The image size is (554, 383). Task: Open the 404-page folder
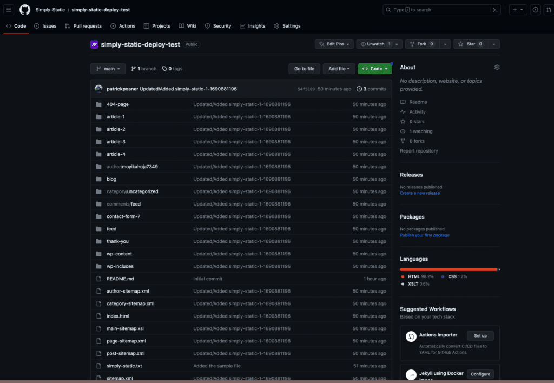click(117, 104)
